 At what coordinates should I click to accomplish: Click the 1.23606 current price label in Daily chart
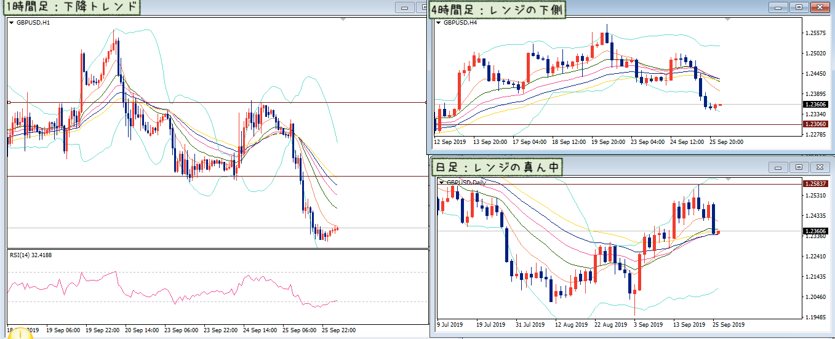click(814, 231)
